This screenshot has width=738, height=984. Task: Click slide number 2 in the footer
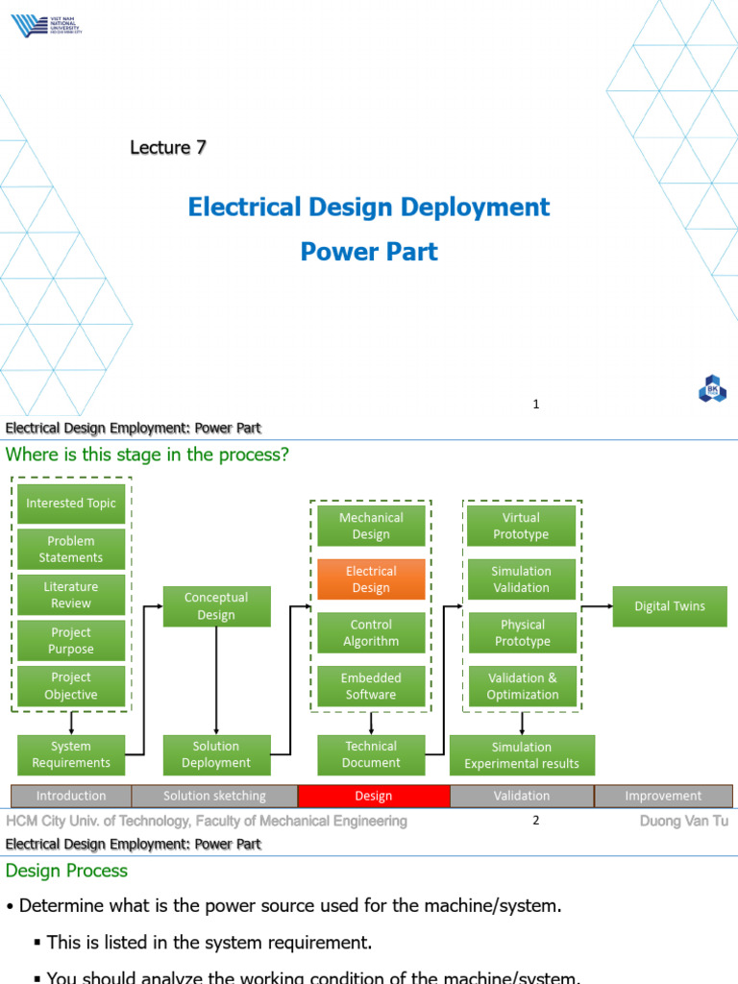(536, 821)
